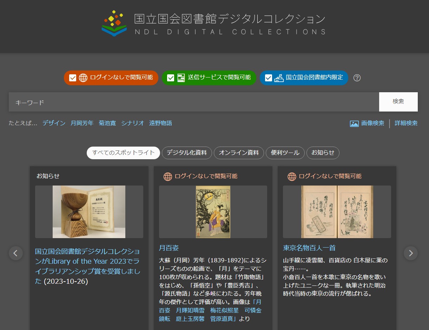Viewport: 429px width, 330px height.
Task: Open the 東京名物百人一首 book thumbnail
Action: pos(337,212)
